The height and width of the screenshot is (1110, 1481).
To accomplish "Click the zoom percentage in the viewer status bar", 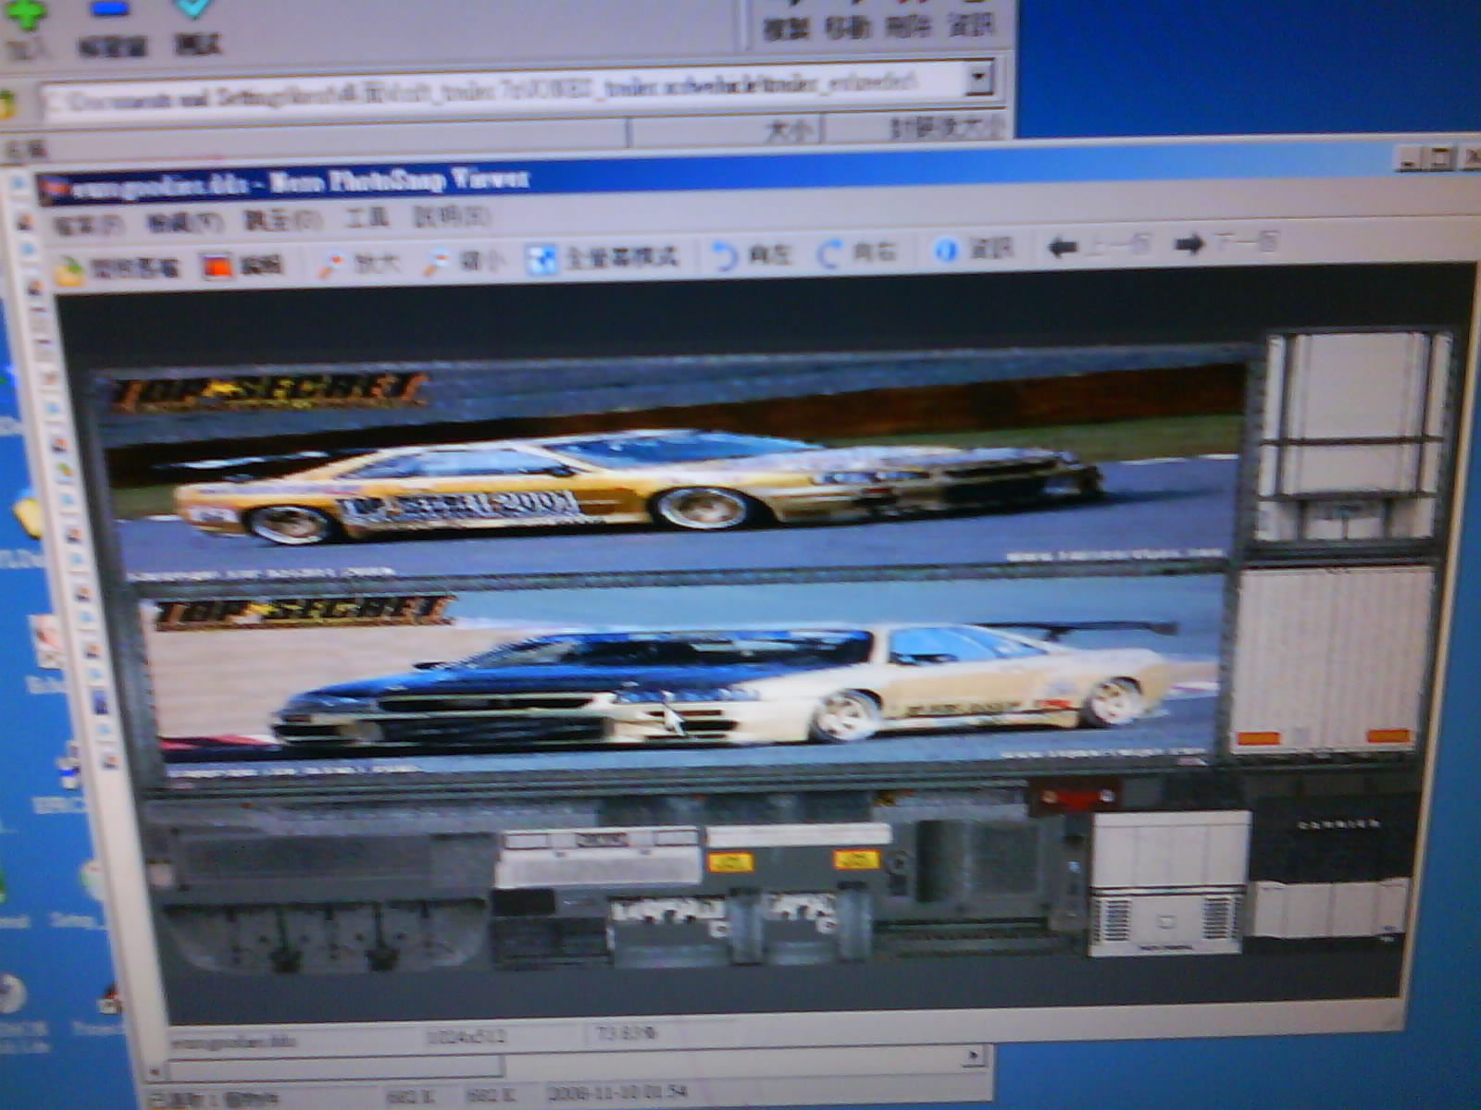I will click(x=627, y=1032).
